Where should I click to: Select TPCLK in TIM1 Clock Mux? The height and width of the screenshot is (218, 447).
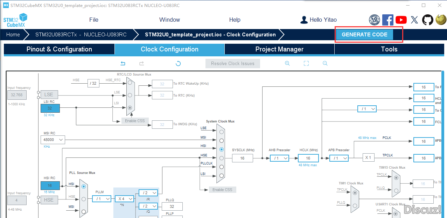pyautogui.click(x=355, y=192)
